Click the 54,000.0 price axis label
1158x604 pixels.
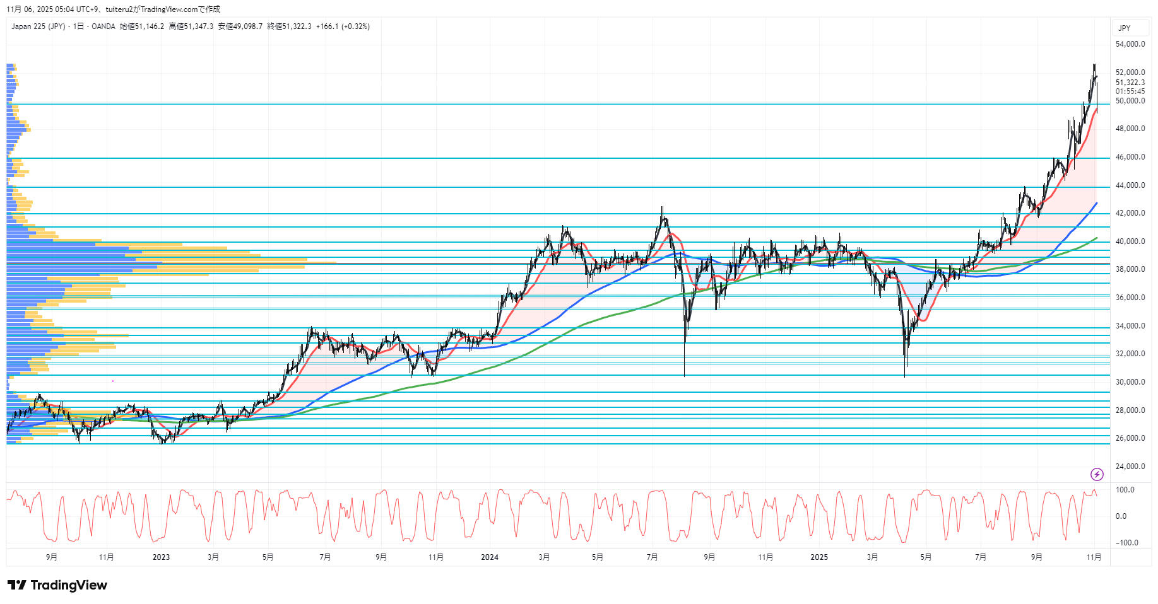click(1130, 44)
